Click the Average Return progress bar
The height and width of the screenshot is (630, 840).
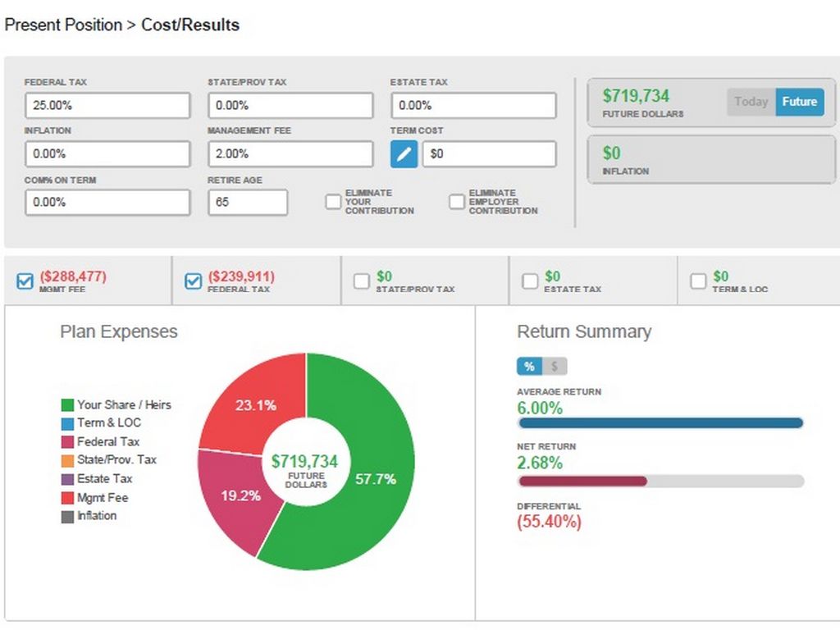(x=660, y=423)
